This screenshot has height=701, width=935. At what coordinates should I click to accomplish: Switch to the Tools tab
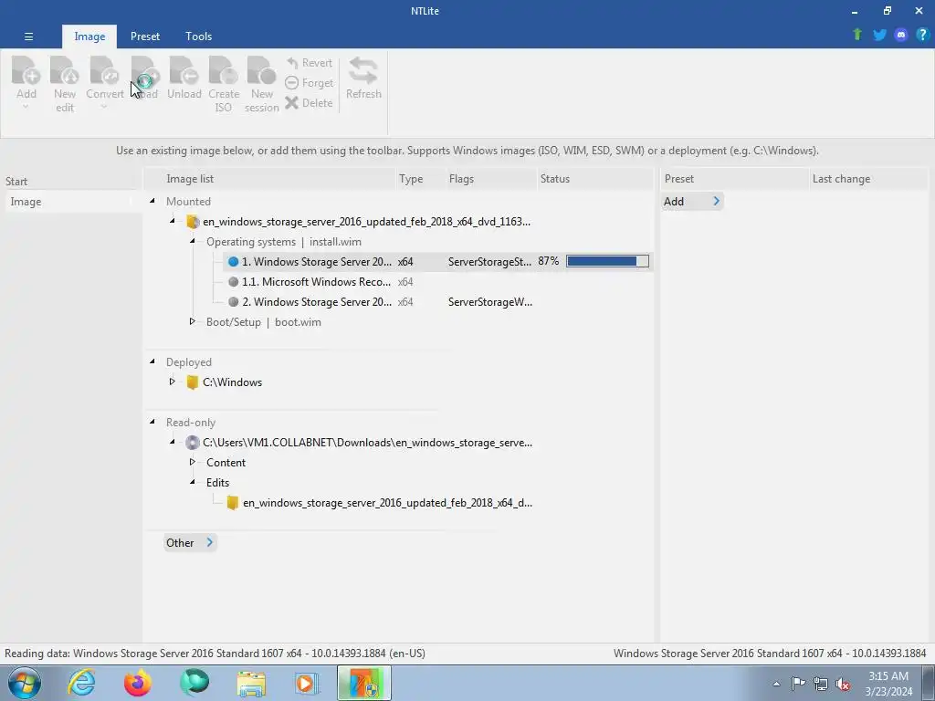(x=198, y=37)
